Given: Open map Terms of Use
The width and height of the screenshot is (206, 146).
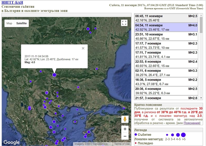Looking at the screenshot, I should (122, 144).
